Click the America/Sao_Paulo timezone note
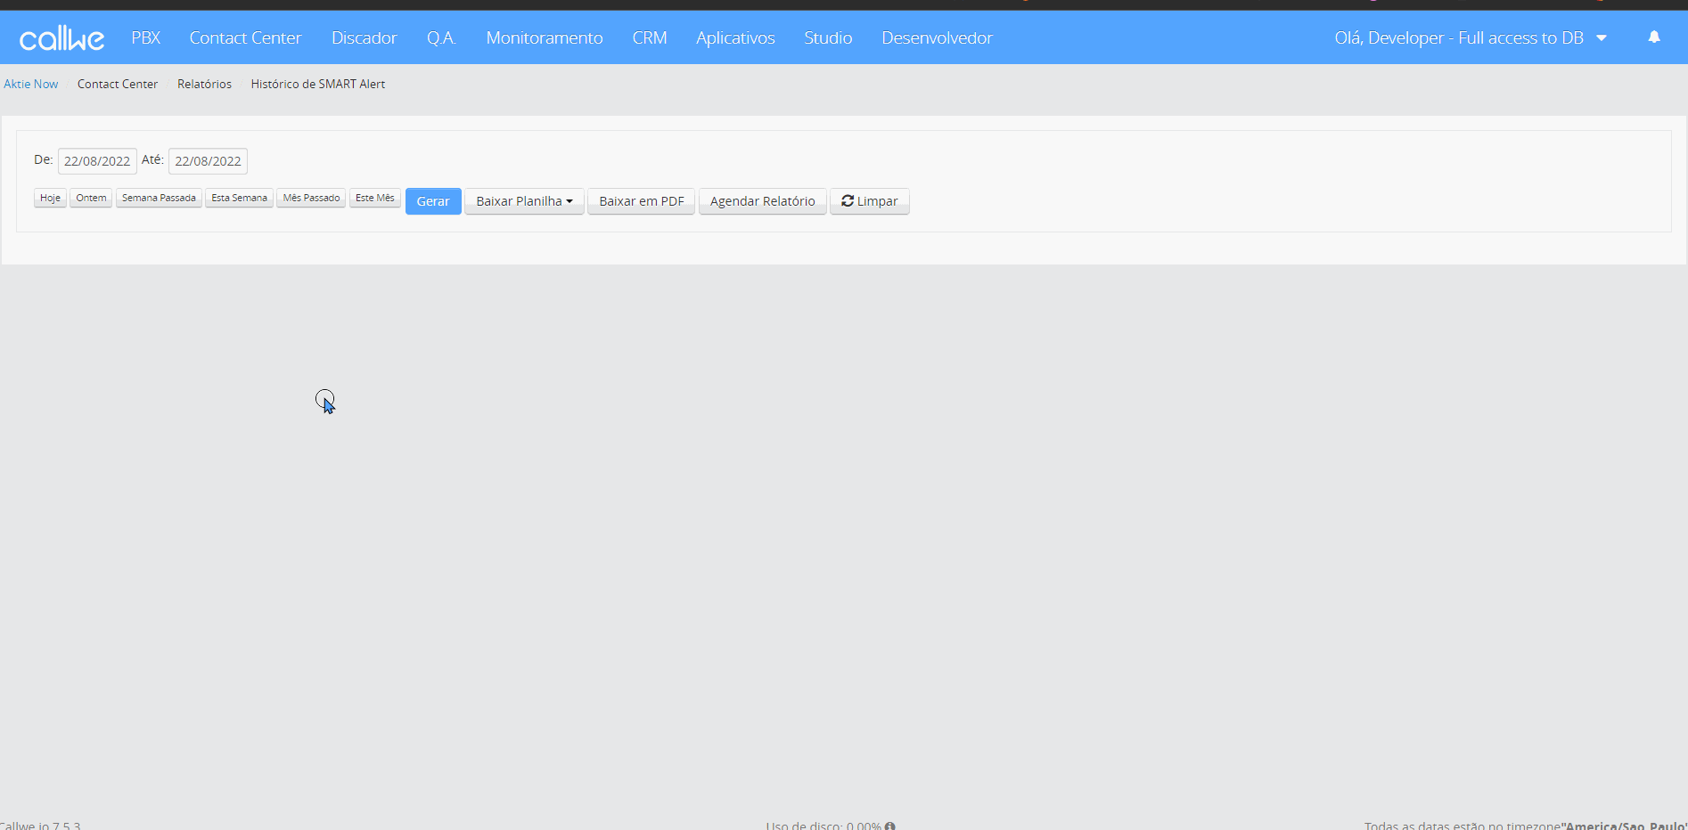Image resolution: width=1688 pixels, height=830 pixels. click(1526, 826)
